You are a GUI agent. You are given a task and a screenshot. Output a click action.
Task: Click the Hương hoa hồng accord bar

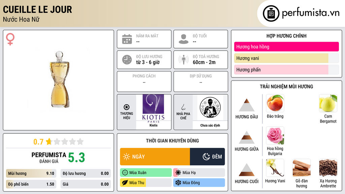coord(286,46)
